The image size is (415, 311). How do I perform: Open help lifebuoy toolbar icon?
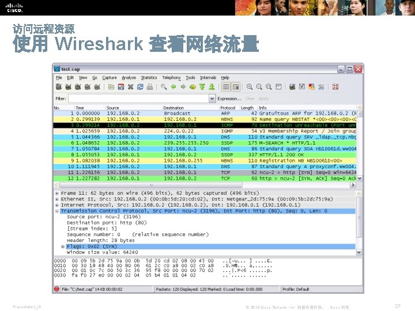click(x=335, y=87)
